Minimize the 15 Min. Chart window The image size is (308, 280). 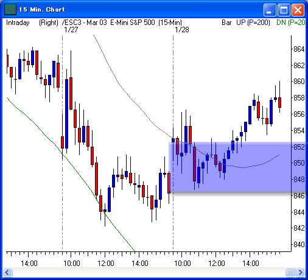(270, 10)
